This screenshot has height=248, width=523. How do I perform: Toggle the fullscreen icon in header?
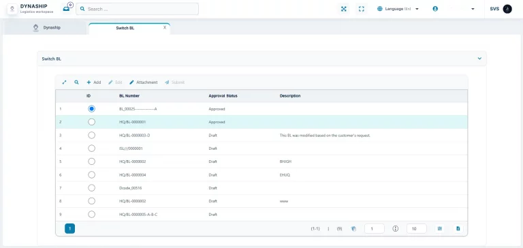tap(361, 9)
